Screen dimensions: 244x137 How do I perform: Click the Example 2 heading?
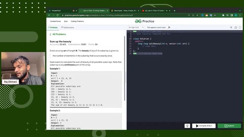[55, 111]
